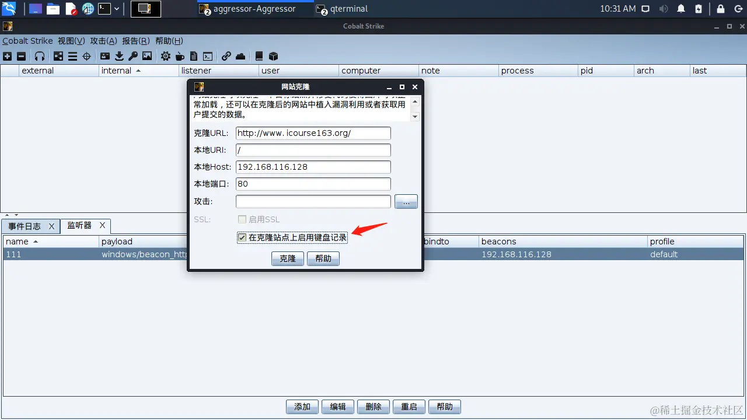Image resolution: width=747 pixels, height=420 pixels.
Task: Switch to the pivot graph view icon
Action: point(58,57)
